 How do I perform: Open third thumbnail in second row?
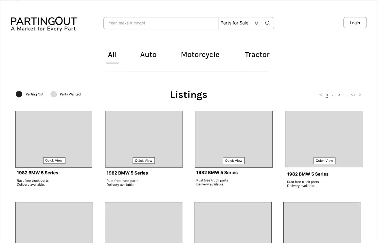tap(233, 222)
